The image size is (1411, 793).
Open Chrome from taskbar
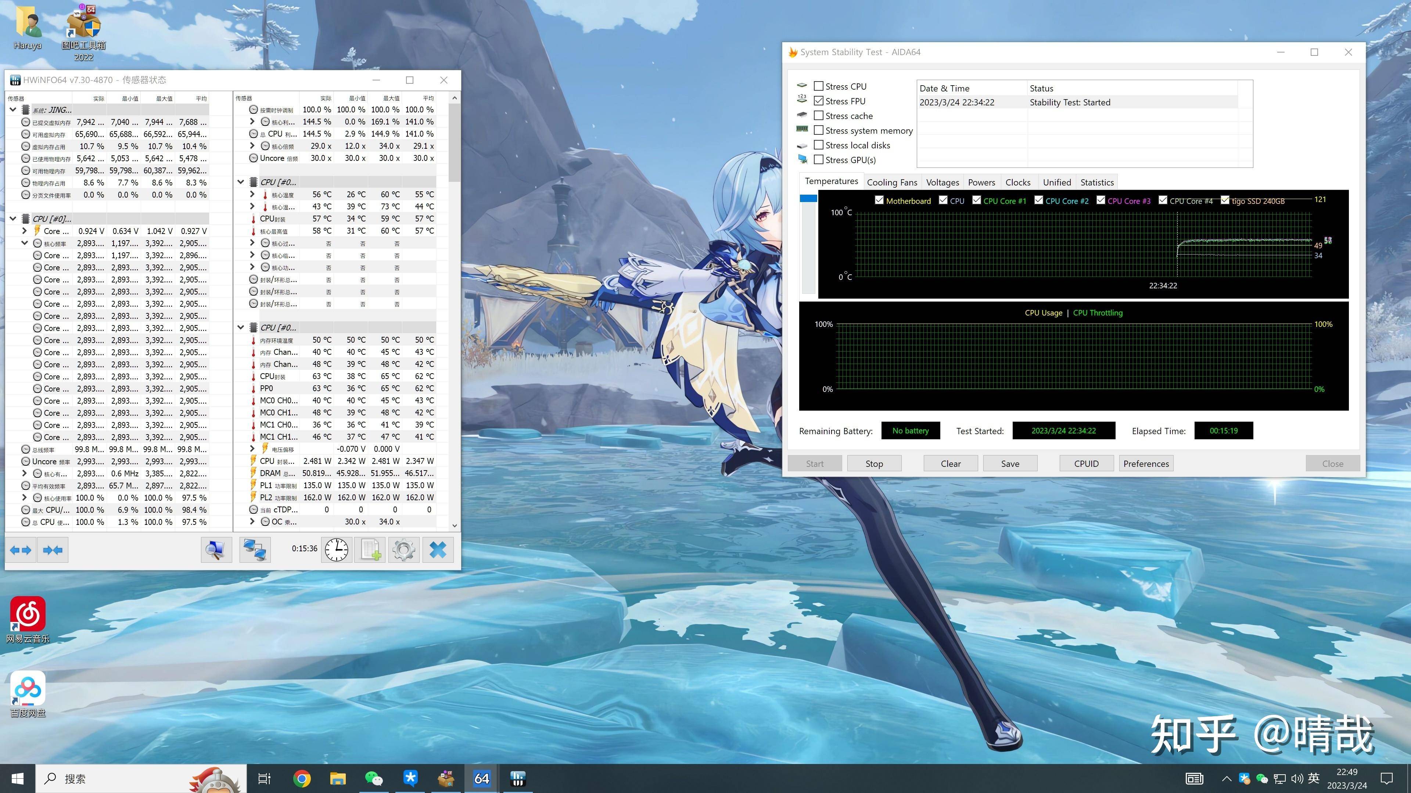301,778
